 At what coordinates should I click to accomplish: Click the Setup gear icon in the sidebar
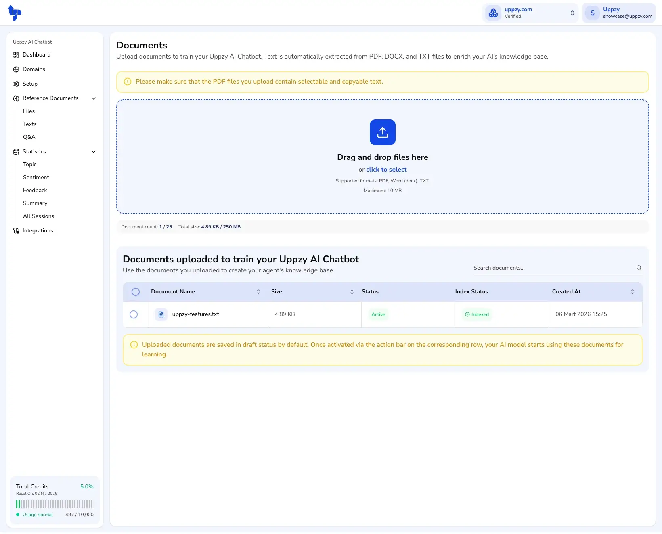(16, 84)
